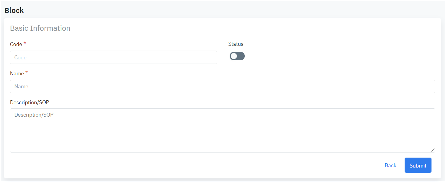
Task: Go back using the Back link
Action: [x=390, y=165]
